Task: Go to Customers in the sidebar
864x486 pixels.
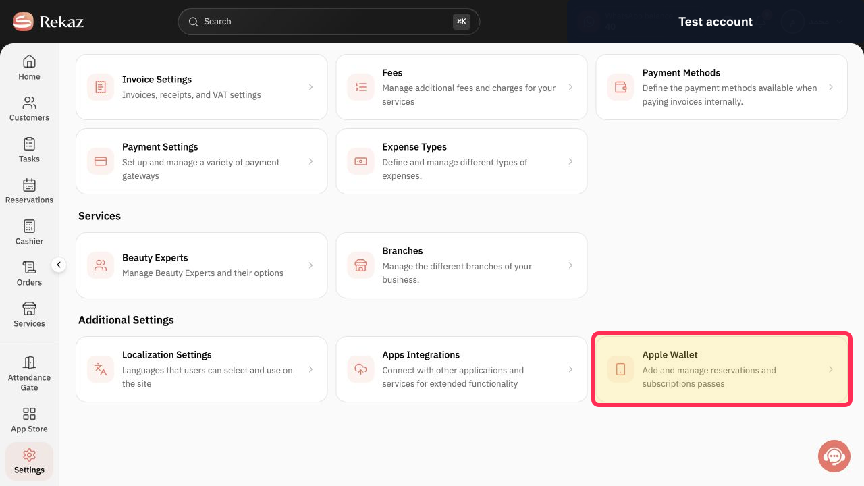Action: (x=29, y=109)
